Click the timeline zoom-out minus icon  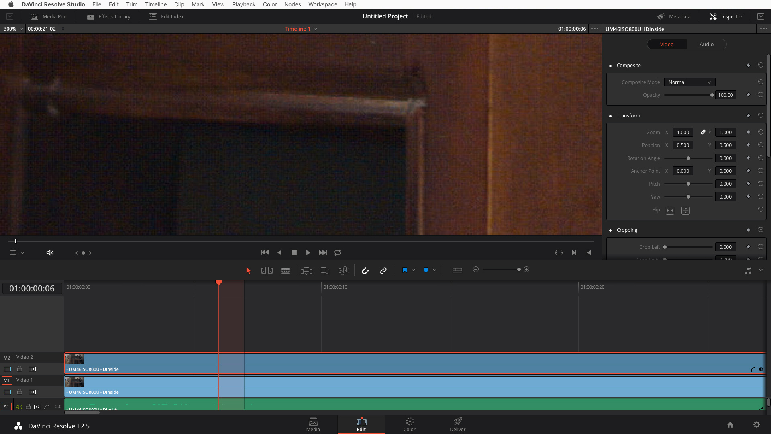(476, 269)
